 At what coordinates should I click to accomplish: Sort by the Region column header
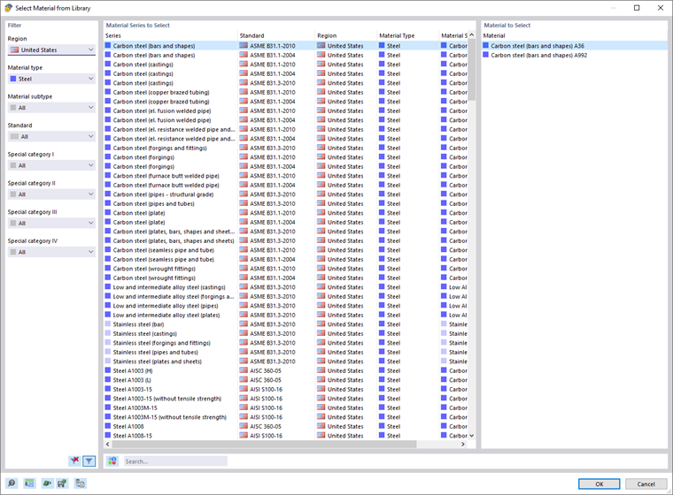pyautogui.click(x=346, y=35)
